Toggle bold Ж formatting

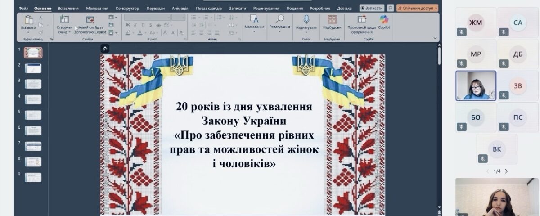128,25
